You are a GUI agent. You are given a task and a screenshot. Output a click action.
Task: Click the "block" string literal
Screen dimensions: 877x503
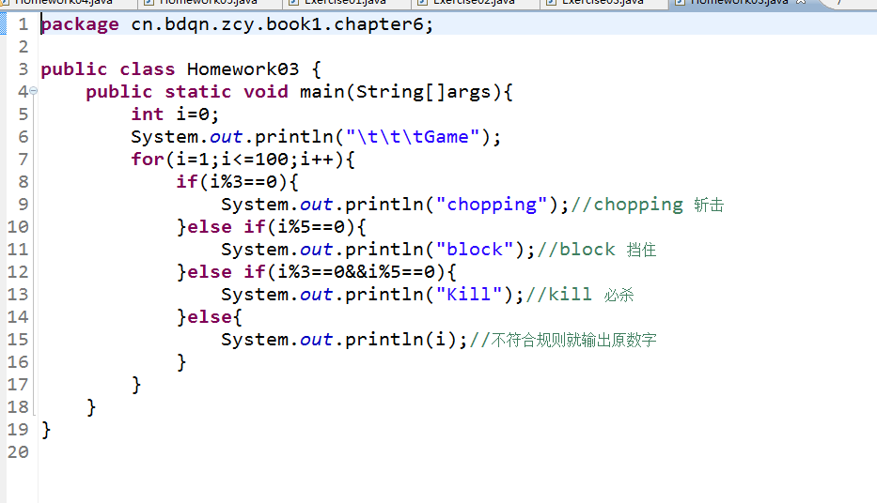click(475, 250)
